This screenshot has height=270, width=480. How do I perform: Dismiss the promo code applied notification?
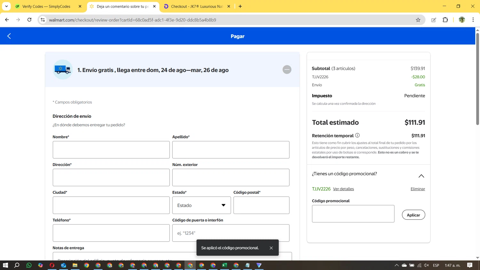(x=271, y=248)
